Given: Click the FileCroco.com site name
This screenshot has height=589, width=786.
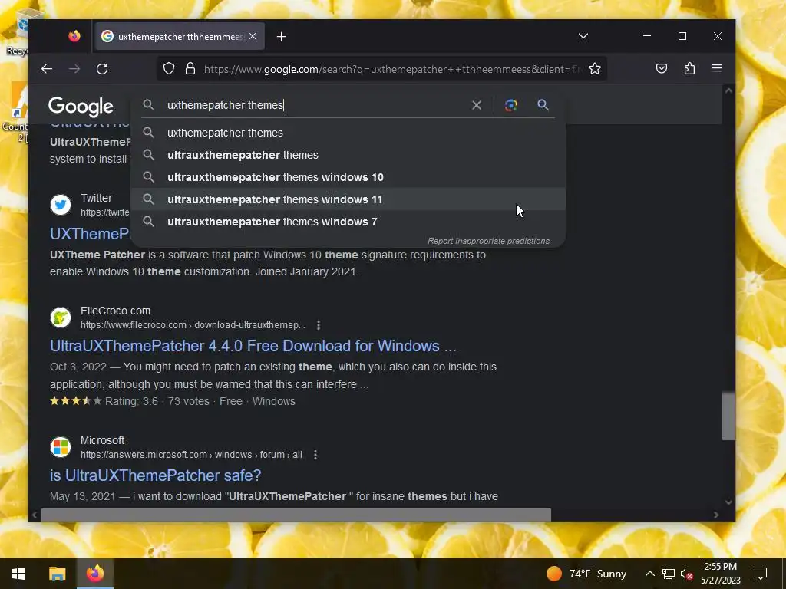Looking at the screenshot, I should click(x=115, y=311).
